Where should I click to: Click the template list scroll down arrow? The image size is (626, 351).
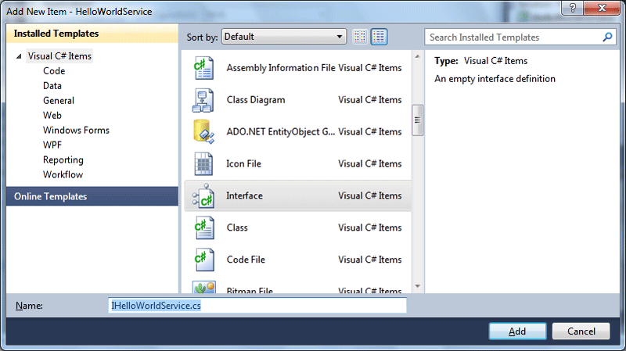417,286
